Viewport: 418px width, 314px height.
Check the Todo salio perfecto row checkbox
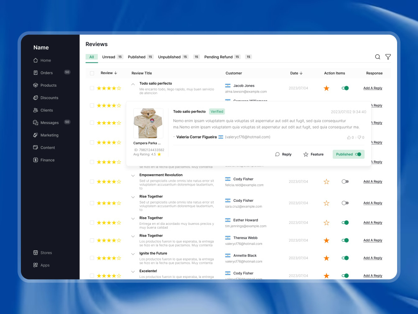(92, 88)
